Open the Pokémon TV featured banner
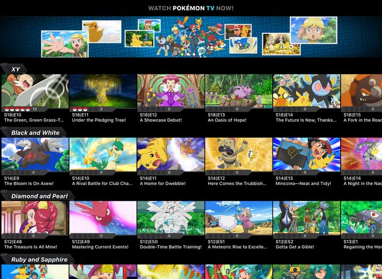Image resolution: width=382 pixels, height=279 pixels. coord(191,37)
